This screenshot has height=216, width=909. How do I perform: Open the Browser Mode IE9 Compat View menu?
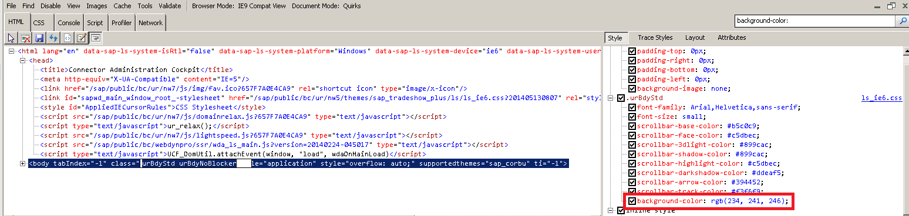240,6
